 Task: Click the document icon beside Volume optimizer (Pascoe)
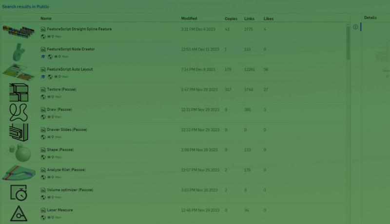[x=43, y=190]
